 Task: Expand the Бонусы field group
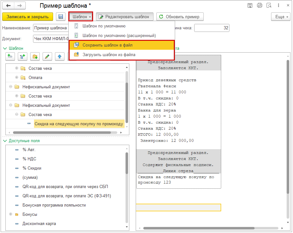point(11,214)
